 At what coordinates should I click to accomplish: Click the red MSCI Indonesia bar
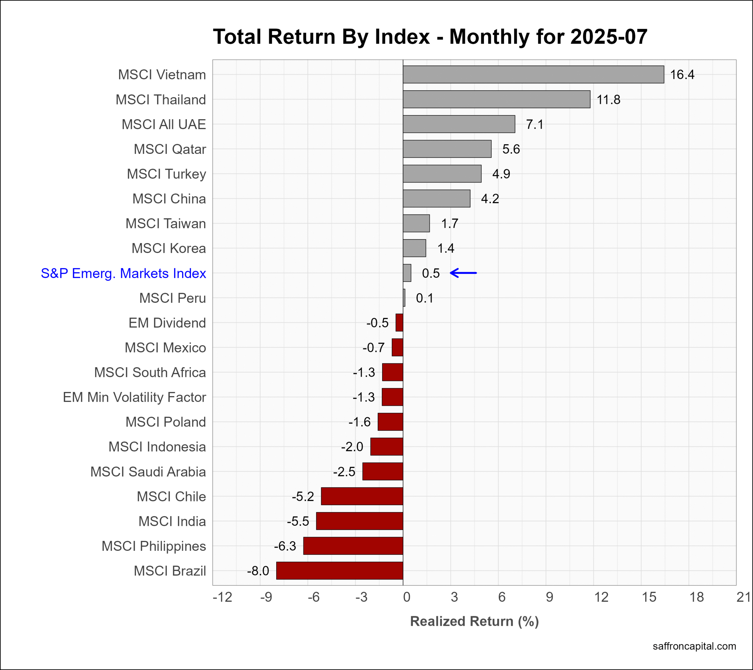click(387, 447)
